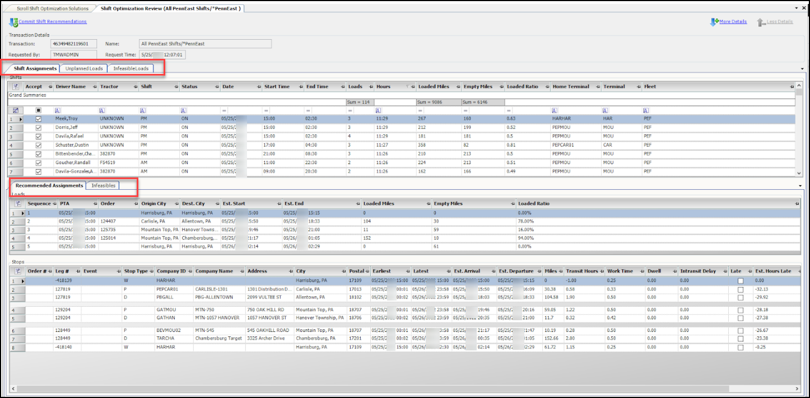The height and width of the screenshot is (398, 810).
Task: Open the Tractor column filter operator dropdown
Action: pos(103,110)
